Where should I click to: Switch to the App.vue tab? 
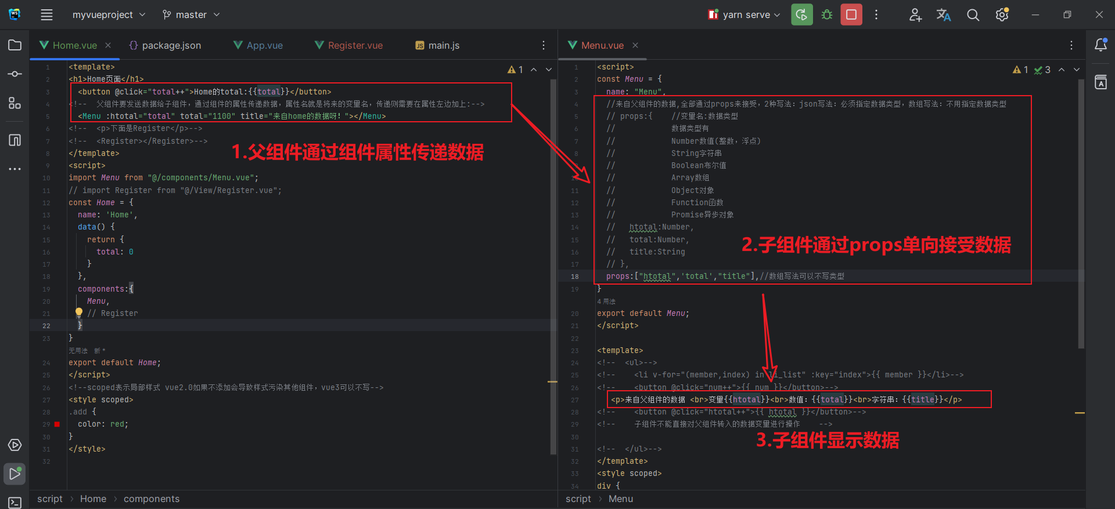258,45
